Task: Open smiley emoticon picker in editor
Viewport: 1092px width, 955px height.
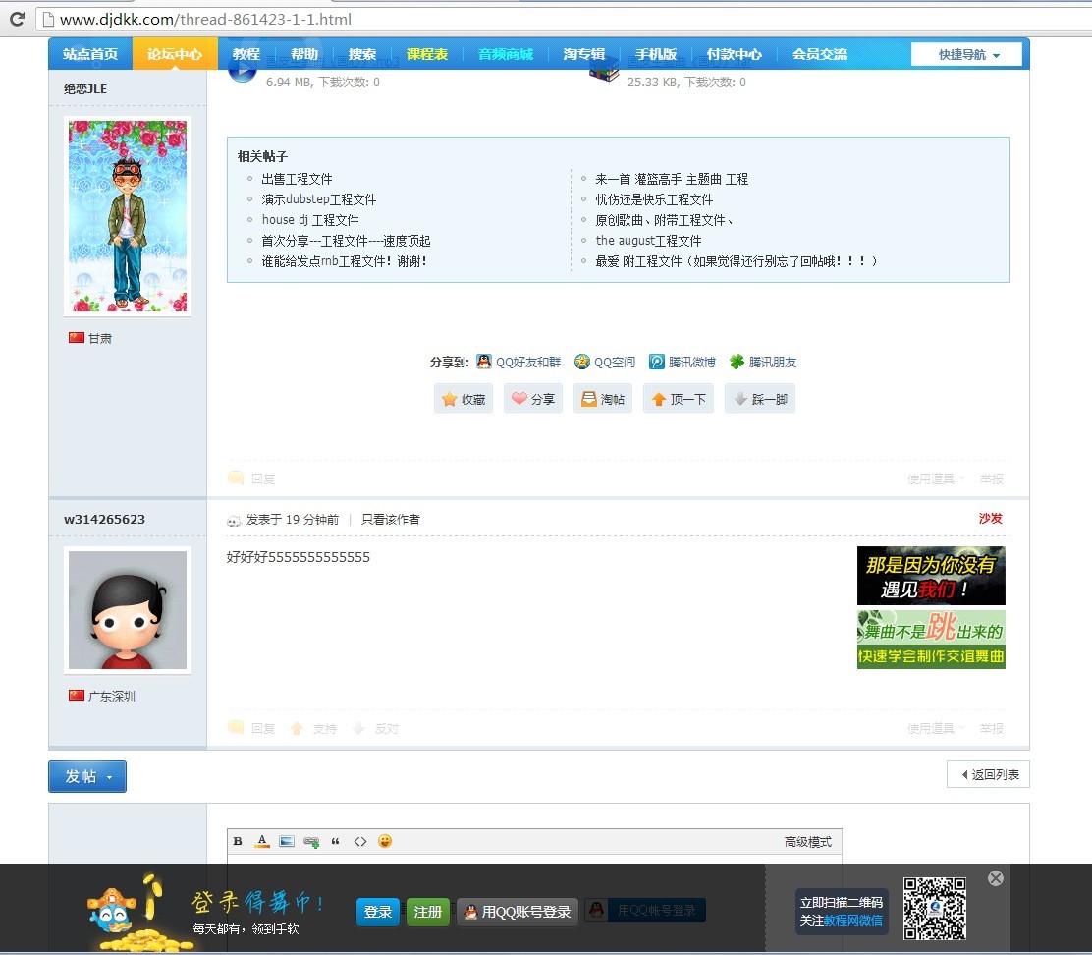Action: pyautogui.click(x=384, y=841)
